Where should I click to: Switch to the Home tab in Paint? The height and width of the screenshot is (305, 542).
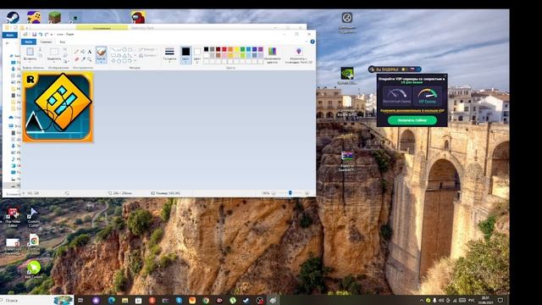46,42
